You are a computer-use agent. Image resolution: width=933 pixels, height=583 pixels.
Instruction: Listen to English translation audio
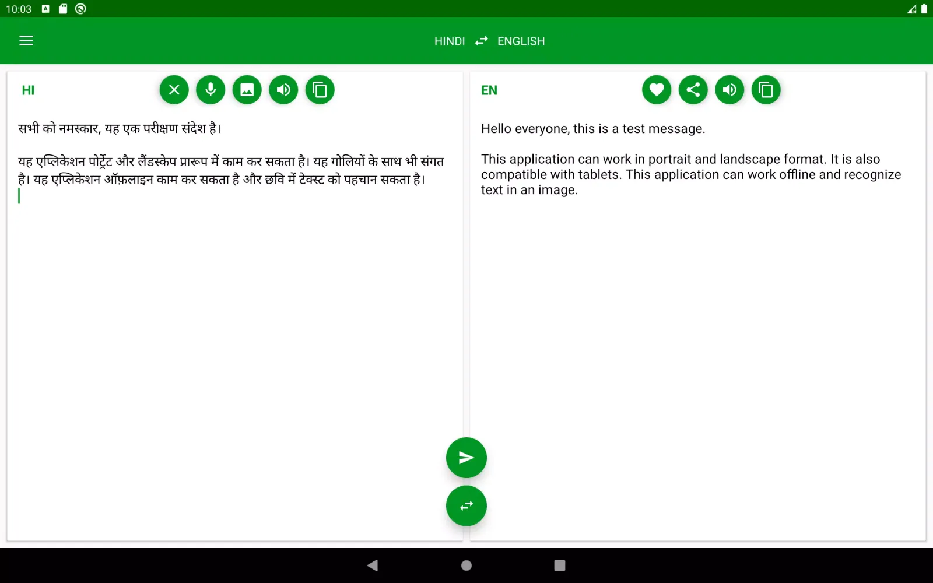[x=729, y=90]
